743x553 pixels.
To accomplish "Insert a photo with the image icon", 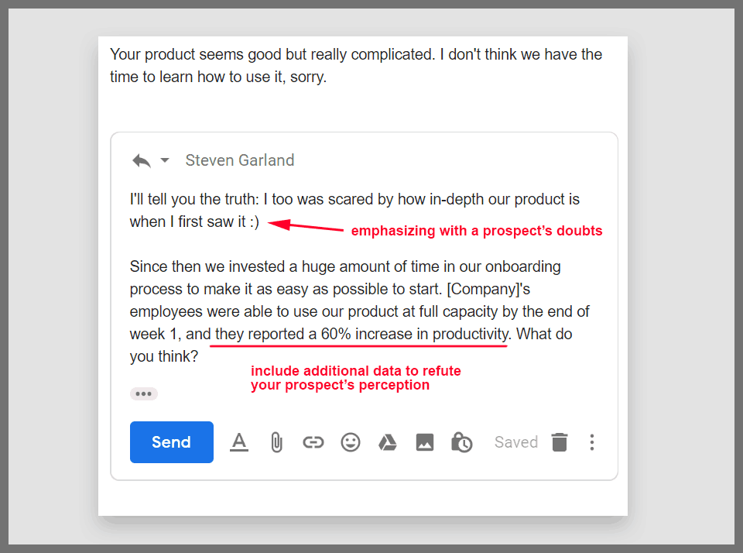I will [424, 442].
